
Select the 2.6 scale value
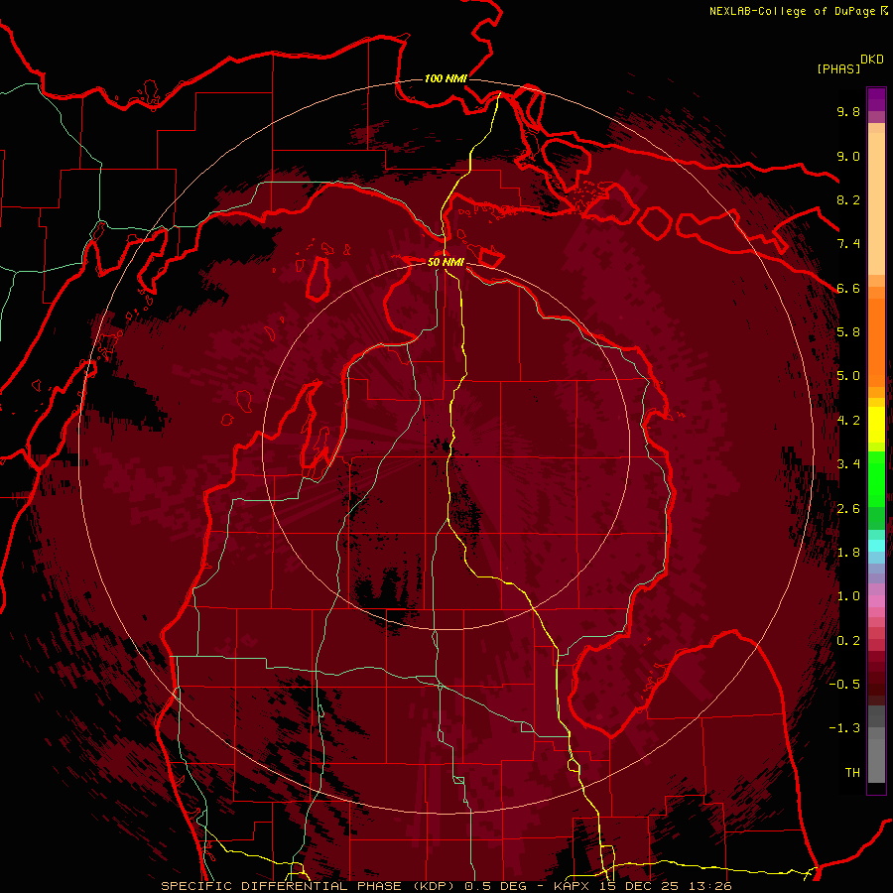point(848,509)
